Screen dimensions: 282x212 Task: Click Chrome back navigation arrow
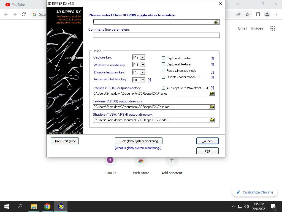(6, 14)
